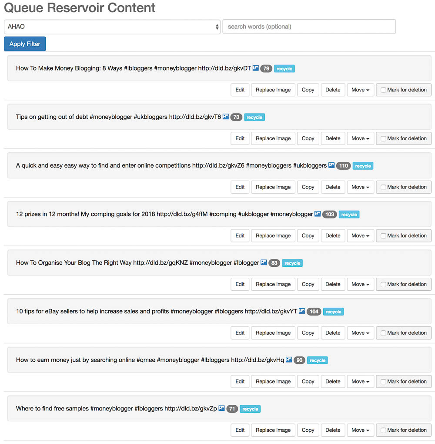Click image icon on searching online post
The width and height of the screenshot is (435, 444).
tap(289, 360)
